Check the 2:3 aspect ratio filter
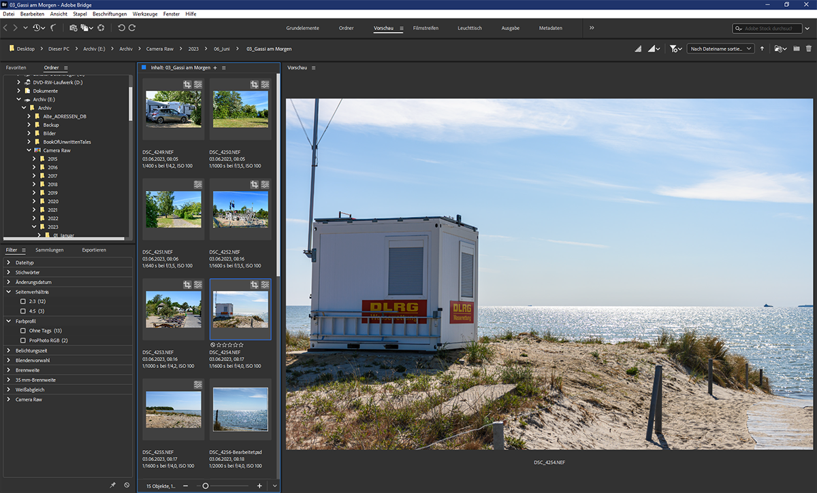817x493 pixels. pyautogui.click(x=23, y=301)
